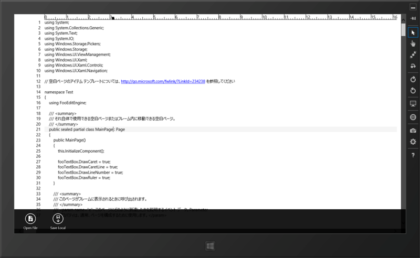Click '/// <summary>' on line 18
The height and width of the screenshot is (258, 420).
62,113
